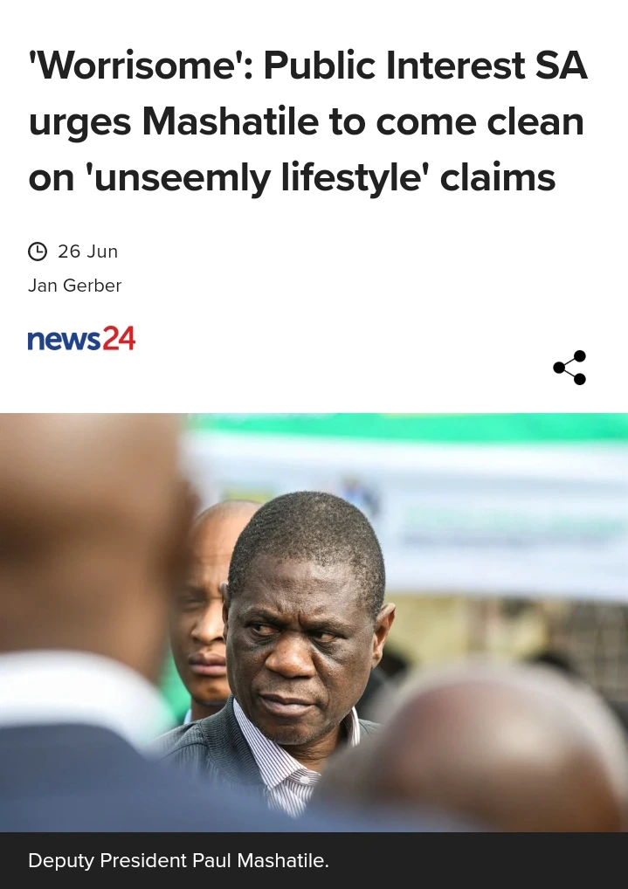Viewport: 628px width, 889px height.
Task: Tap the share icon
Action: coord(569,368)
